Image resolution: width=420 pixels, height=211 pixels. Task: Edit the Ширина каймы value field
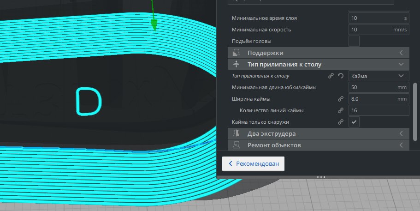(379, 99)
